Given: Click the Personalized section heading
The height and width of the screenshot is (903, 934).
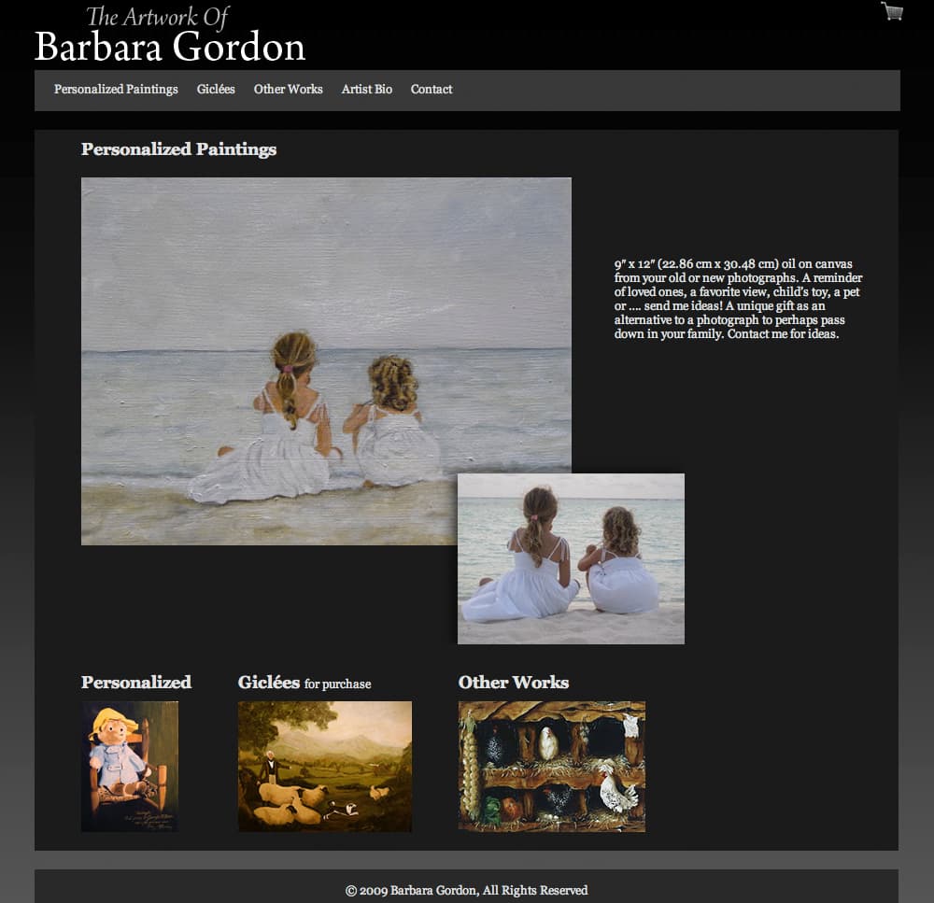Looking at the screenshot, I should [x=136, y=682].
